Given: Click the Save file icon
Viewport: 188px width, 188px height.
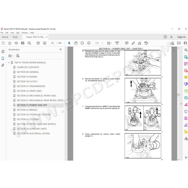Looking at the screenshot, I should (x=3, y=43).
